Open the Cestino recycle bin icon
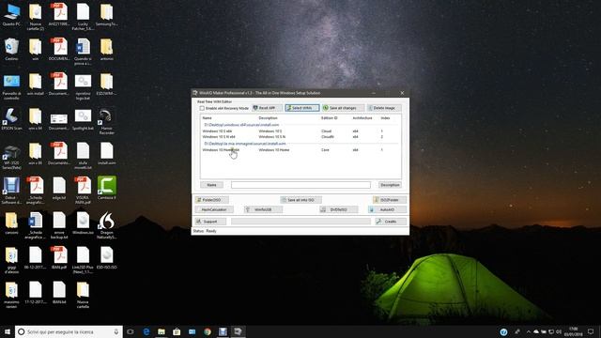Screen dimensions: 601x338 [11, 50]
